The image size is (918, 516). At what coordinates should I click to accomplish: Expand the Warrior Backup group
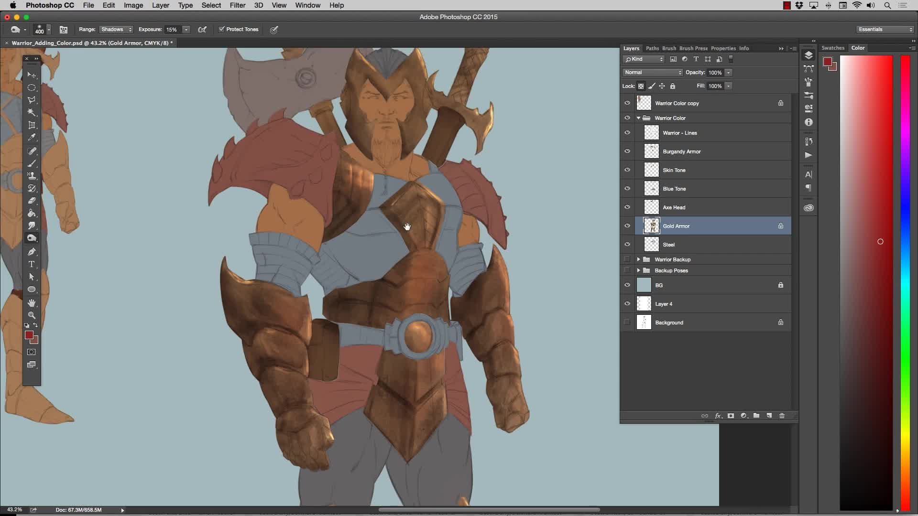(x=638, y=259)
